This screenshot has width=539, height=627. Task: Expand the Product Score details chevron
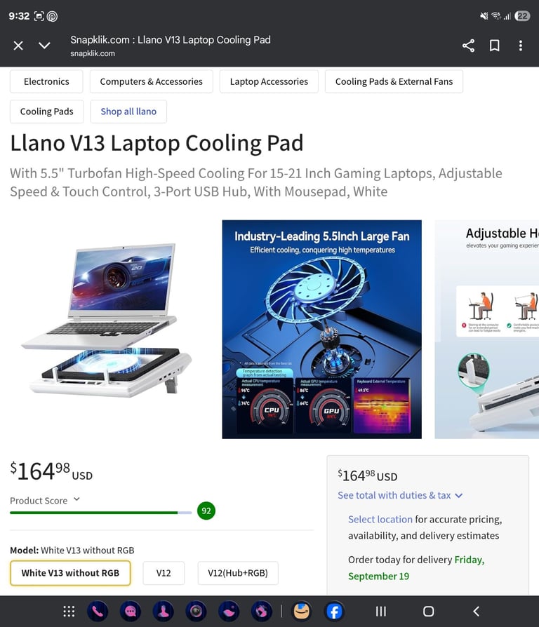pyautogui.click(x=76, y=499)
